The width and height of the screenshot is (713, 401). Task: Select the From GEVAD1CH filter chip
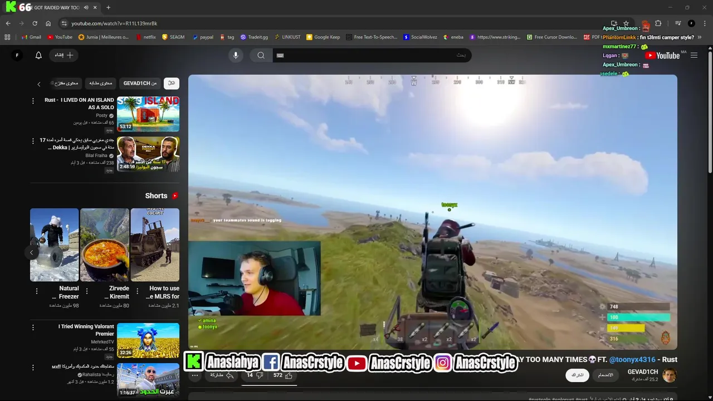pos(140,83)
